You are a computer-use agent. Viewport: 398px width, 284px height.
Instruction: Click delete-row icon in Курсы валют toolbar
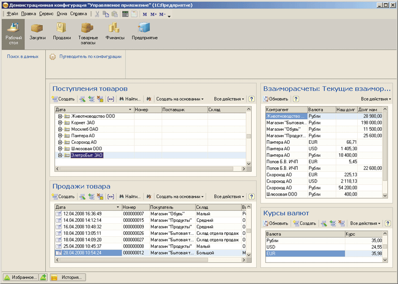(x=341, y=223)
